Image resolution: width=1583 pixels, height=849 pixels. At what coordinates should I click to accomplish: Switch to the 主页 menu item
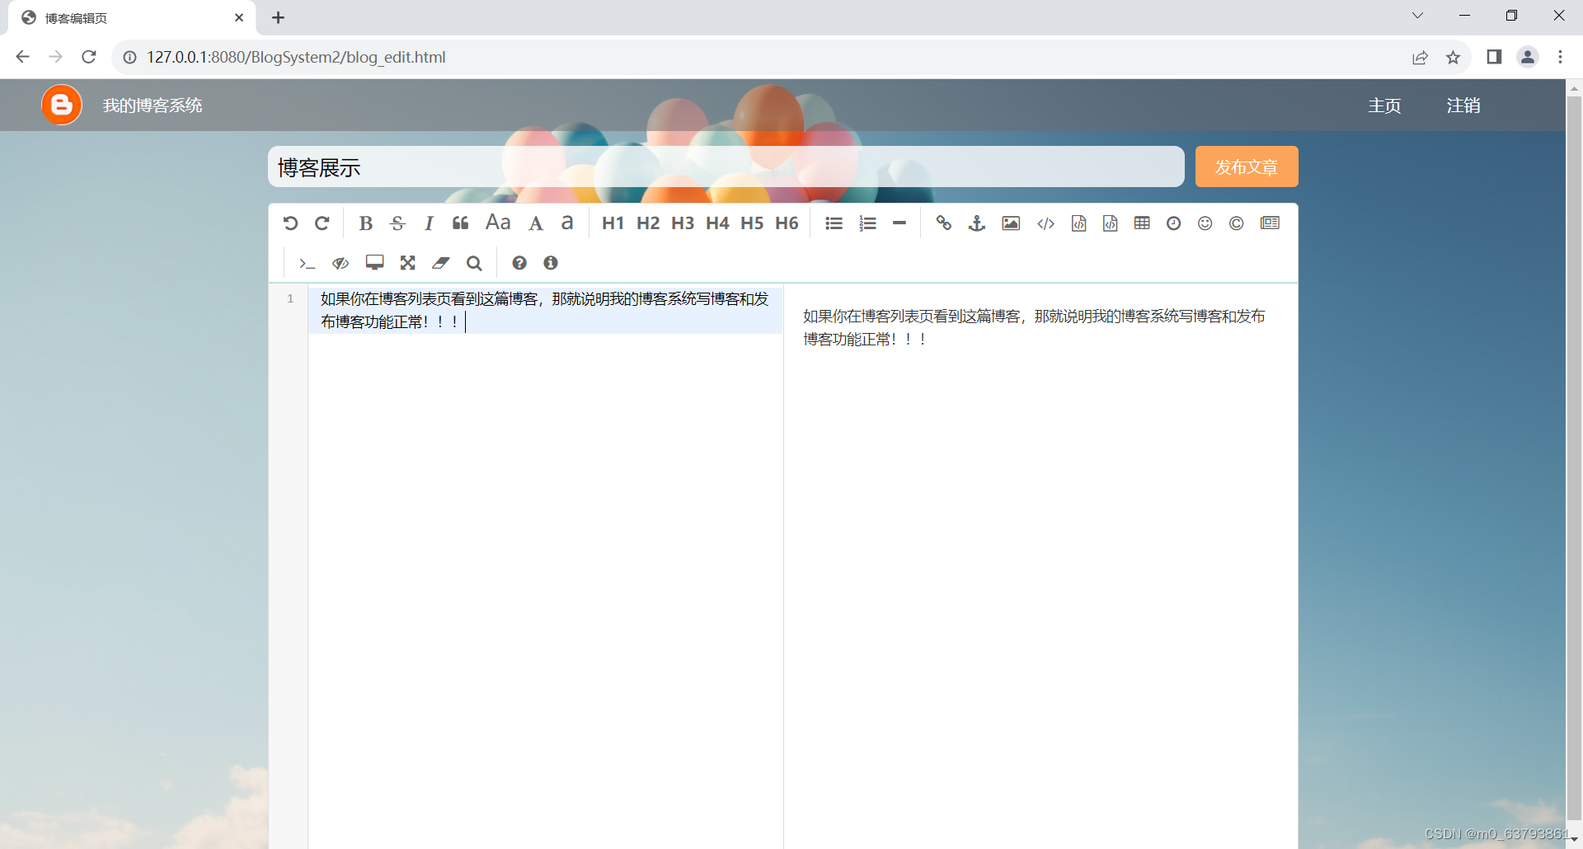click(1384, 106)
